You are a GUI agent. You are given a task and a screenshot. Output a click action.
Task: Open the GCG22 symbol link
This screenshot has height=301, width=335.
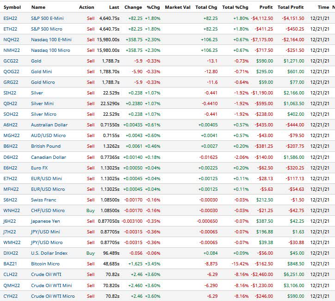click(x=11, y=61)
